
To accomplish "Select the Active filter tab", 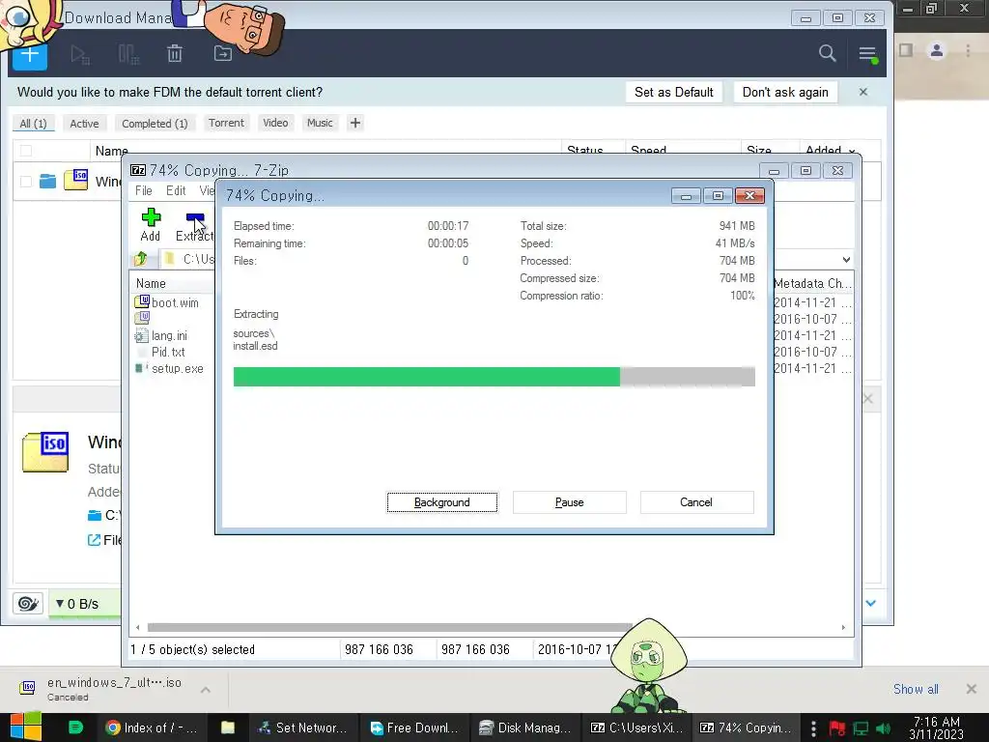I will 85,123.
